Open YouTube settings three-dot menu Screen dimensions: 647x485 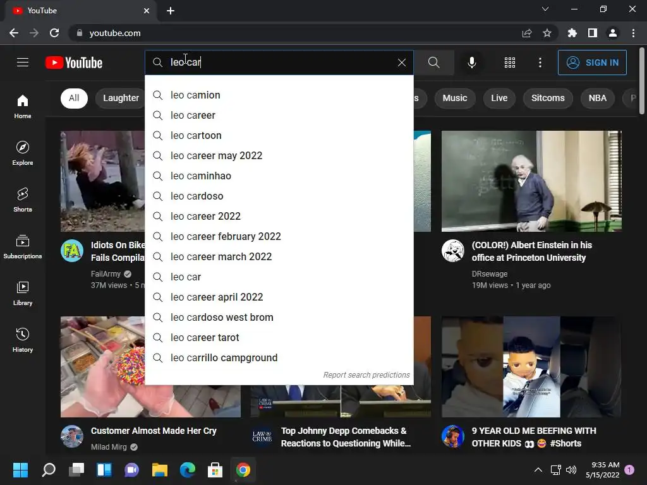point(540,63)
